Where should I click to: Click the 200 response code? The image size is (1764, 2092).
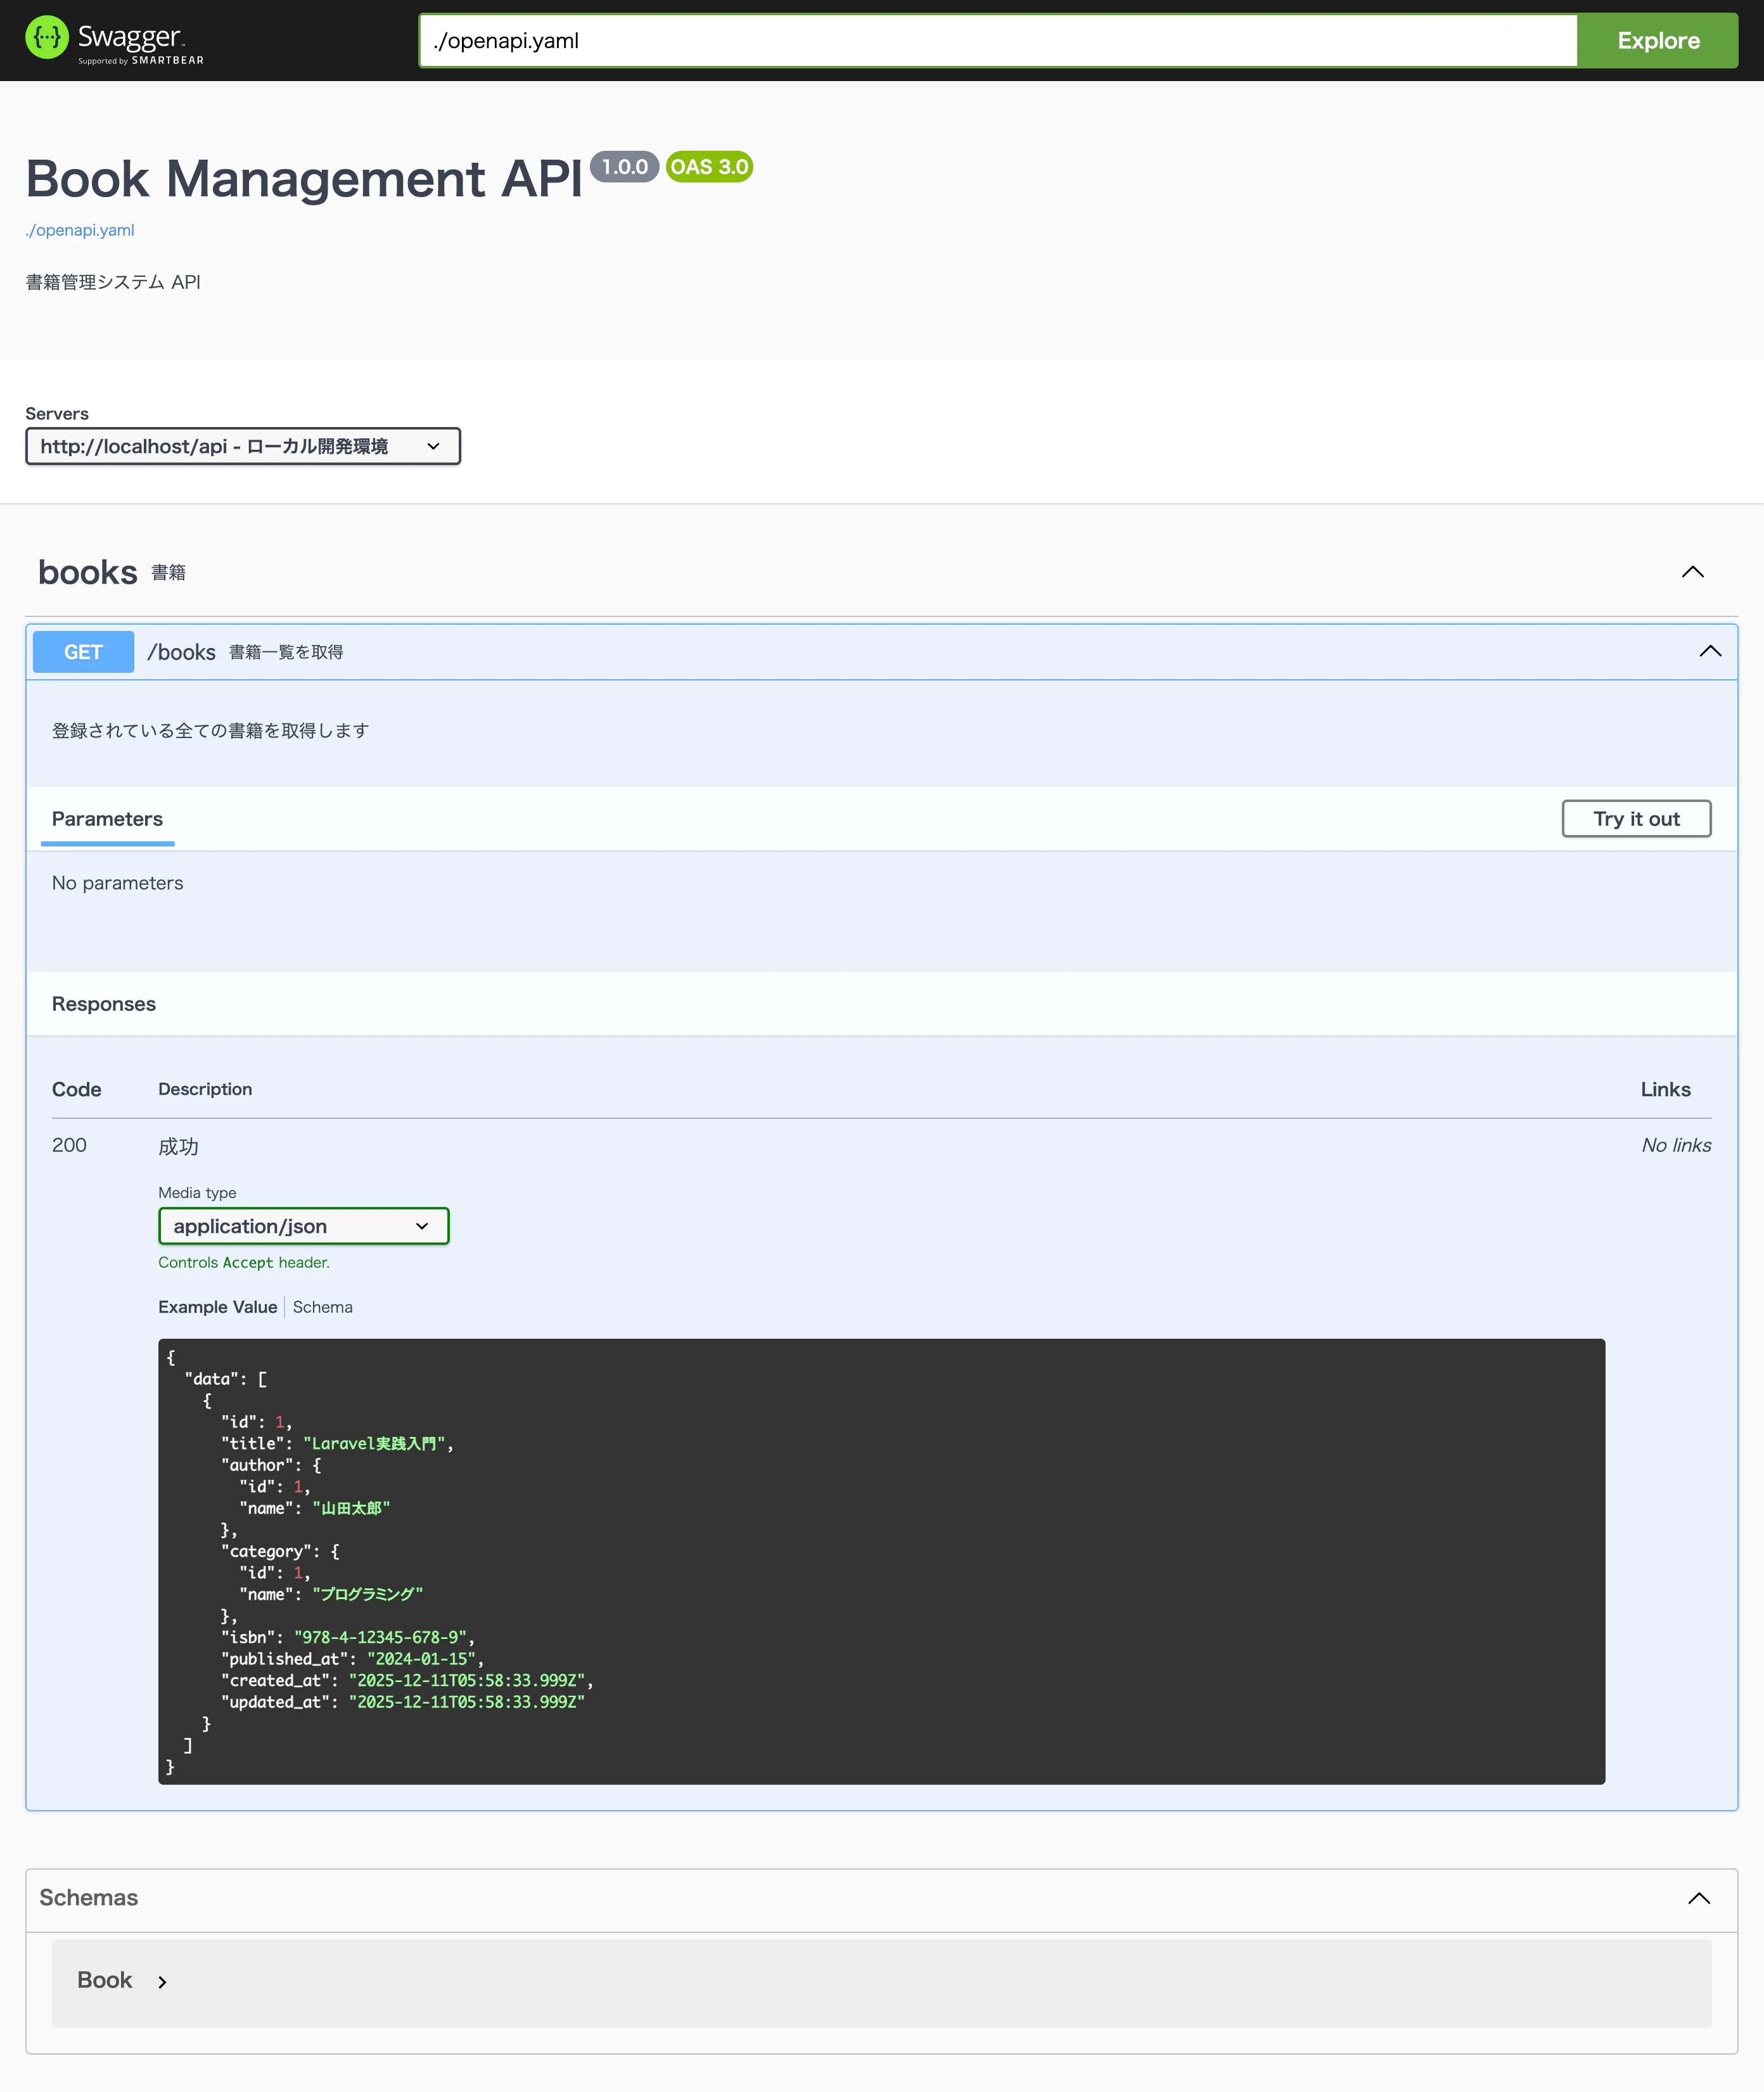[x=69, y=1145]
